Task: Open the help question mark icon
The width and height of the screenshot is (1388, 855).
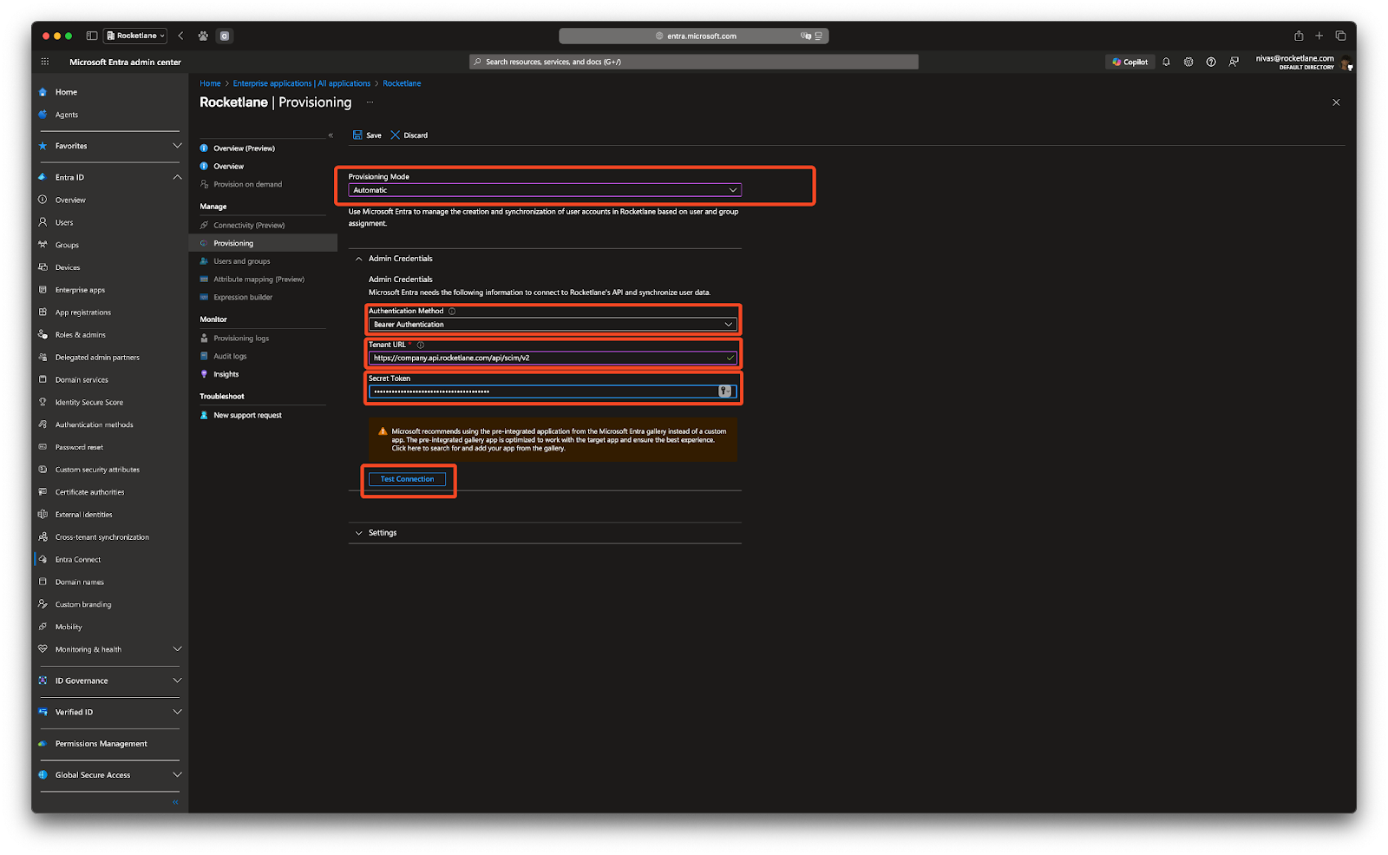Action: 1211,62
